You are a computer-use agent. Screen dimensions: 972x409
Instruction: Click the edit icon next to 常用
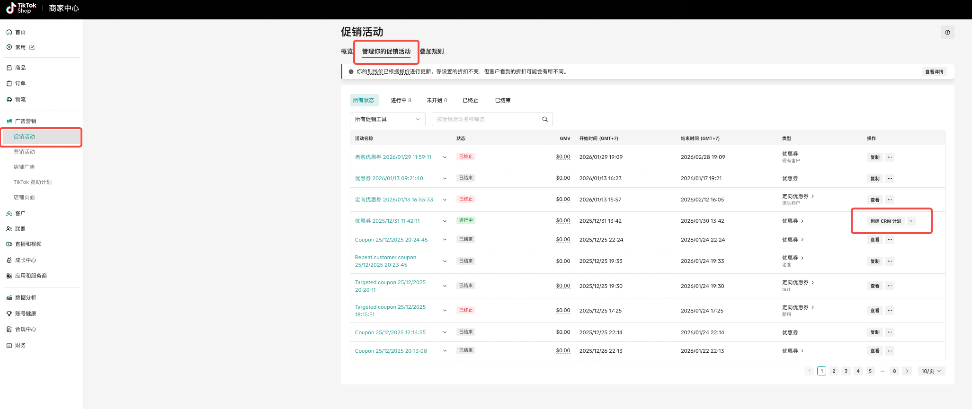pos(32,47)
